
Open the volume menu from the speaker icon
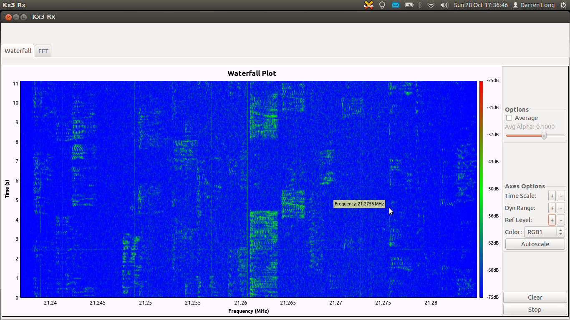point(444,5)
